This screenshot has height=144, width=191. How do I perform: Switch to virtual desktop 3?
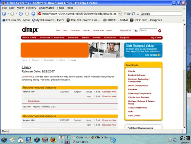(61, 142)
